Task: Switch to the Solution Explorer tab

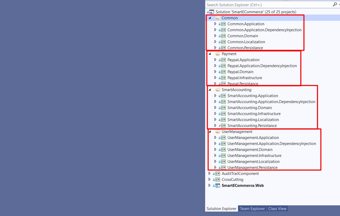Action: click(222, 209)
